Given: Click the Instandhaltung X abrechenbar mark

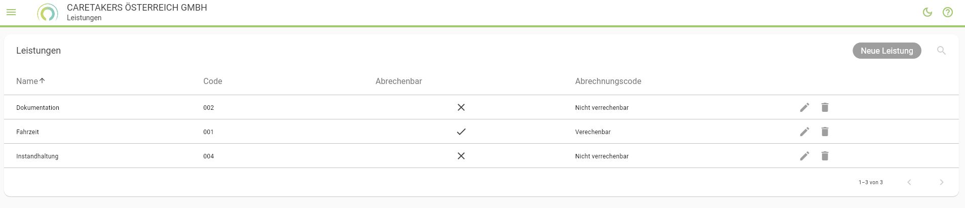Looking at the screenshot, I should (x=461, y=156).
